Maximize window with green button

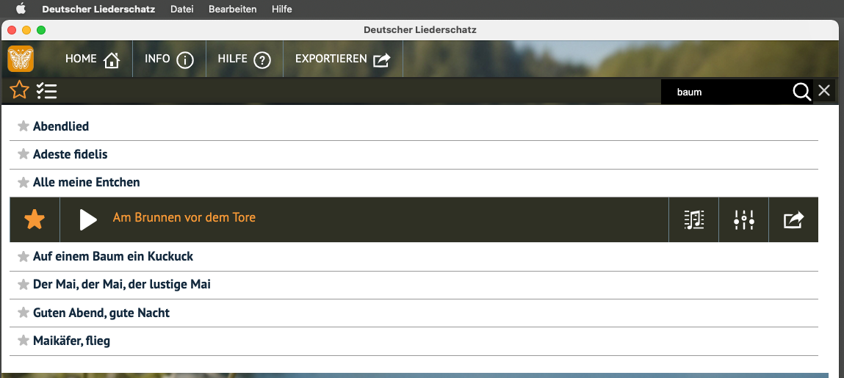click(x=41, y=30)
